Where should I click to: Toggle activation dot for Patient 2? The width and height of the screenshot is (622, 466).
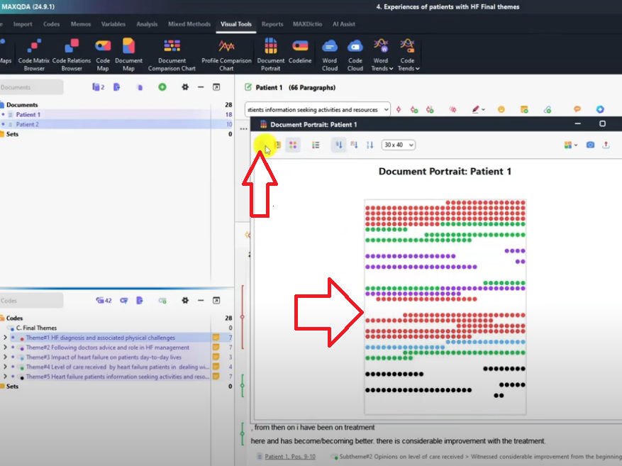tap(3, 124)
